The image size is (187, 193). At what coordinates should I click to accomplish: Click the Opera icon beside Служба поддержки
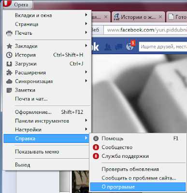[96, 156]
